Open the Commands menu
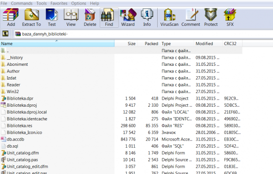Viewport: 273px width, 174px height. [22, 3]
